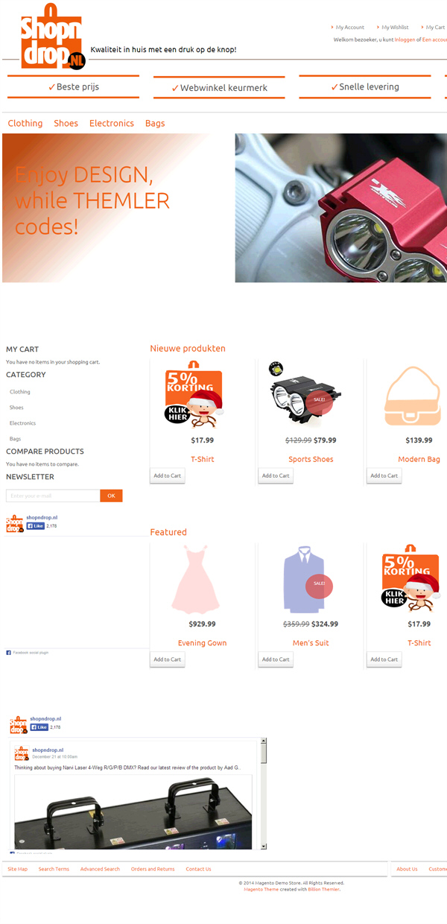Click the Facebook feed scrollbar up arrow
This screenshot has height=924, width=447.
264,742
